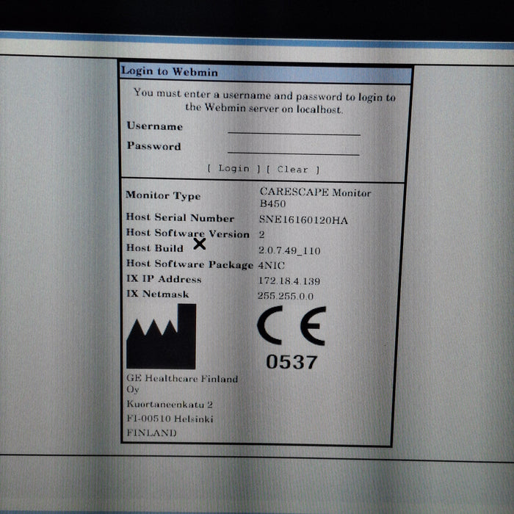The height and width of the screenshot is (514, 514).
Task: Select the Kuortaneenkatu 2 address line
Action: pos(169,405)
